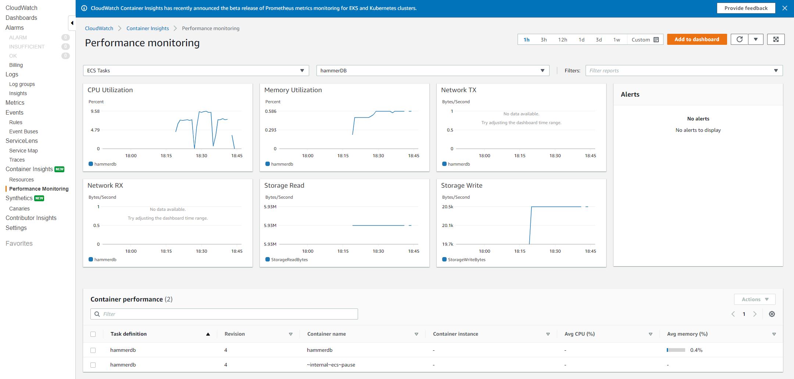Click hammerdb legend swatch in CPU Utilization
The image size is (794, 379).
(91, 164)
